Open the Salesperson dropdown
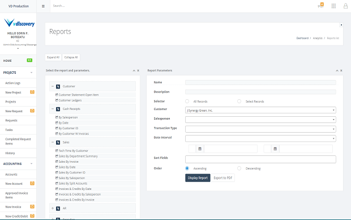Screen dimensions: 351x220 pos(260,120)
